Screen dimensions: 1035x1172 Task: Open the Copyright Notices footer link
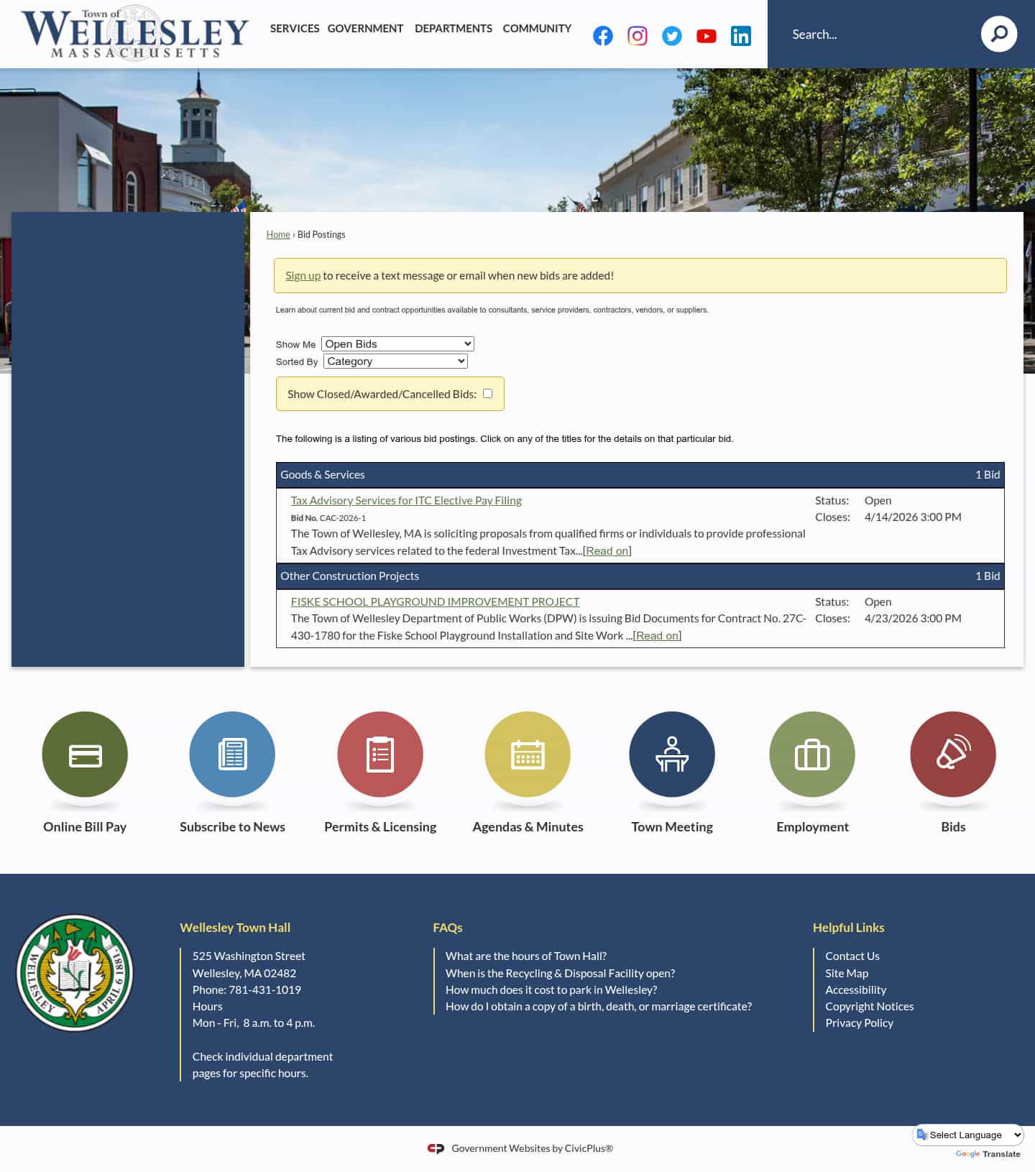coord(869,1006)
